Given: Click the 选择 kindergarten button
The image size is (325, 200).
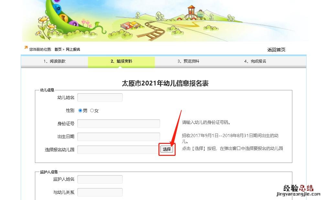Looking at the screenshot, I should [167, 149].
